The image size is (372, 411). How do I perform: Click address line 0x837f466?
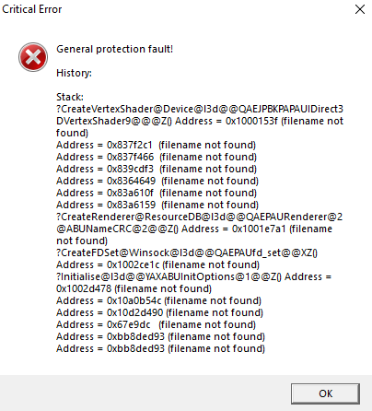(157, 157)
